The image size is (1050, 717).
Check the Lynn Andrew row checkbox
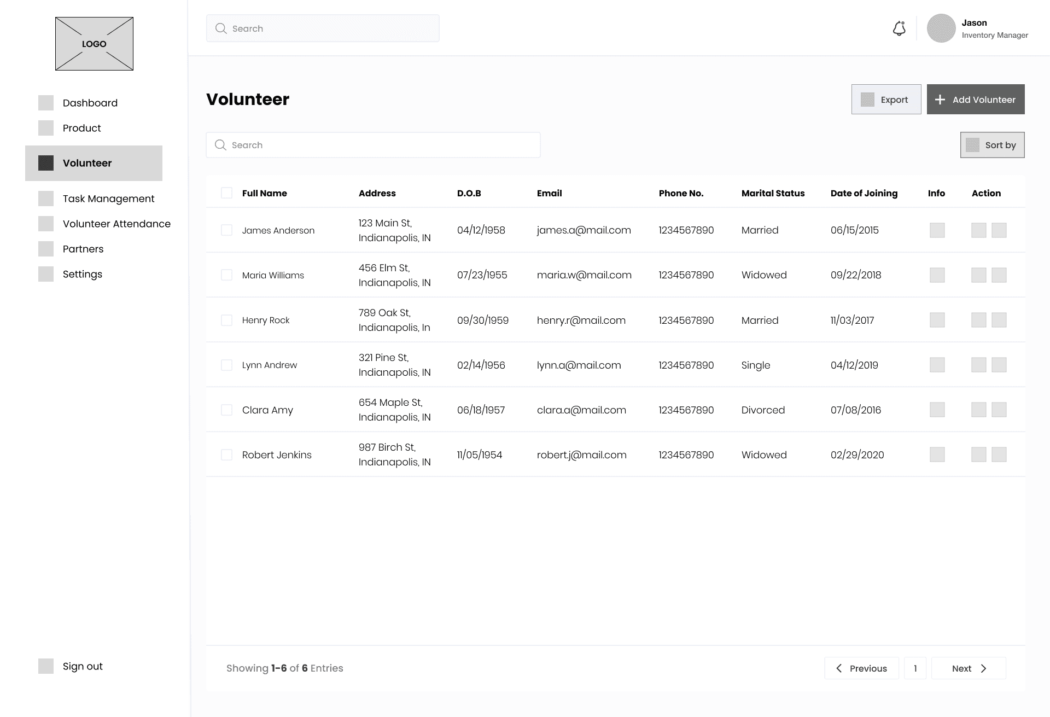[226, 365]
